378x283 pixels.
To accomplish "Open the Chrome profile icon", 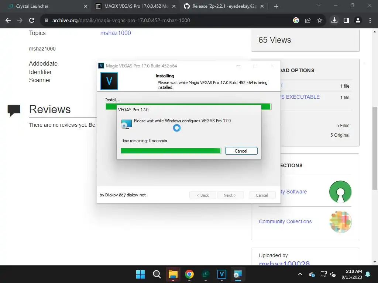I will (358, 21).
